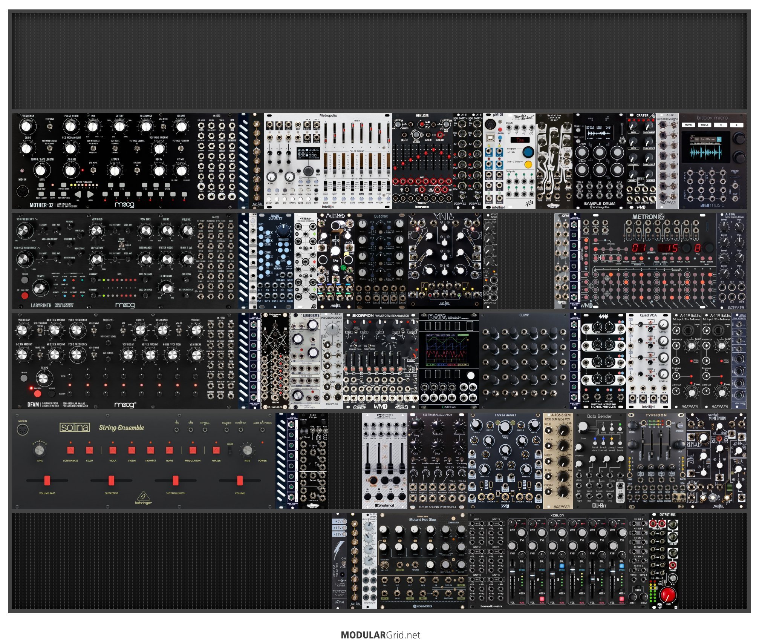Viewport: 762px width, 643px height.
Task: Click the back arrow on bitbox micro
Action: point(721,125)
